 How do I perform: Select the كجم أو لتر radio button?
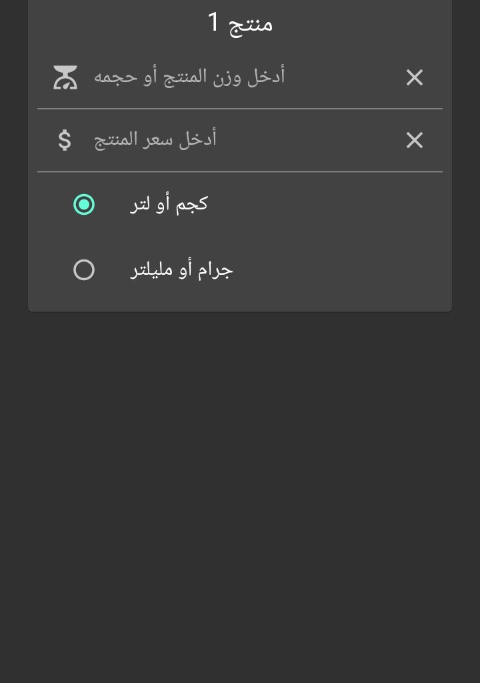[x=84, y=204]
